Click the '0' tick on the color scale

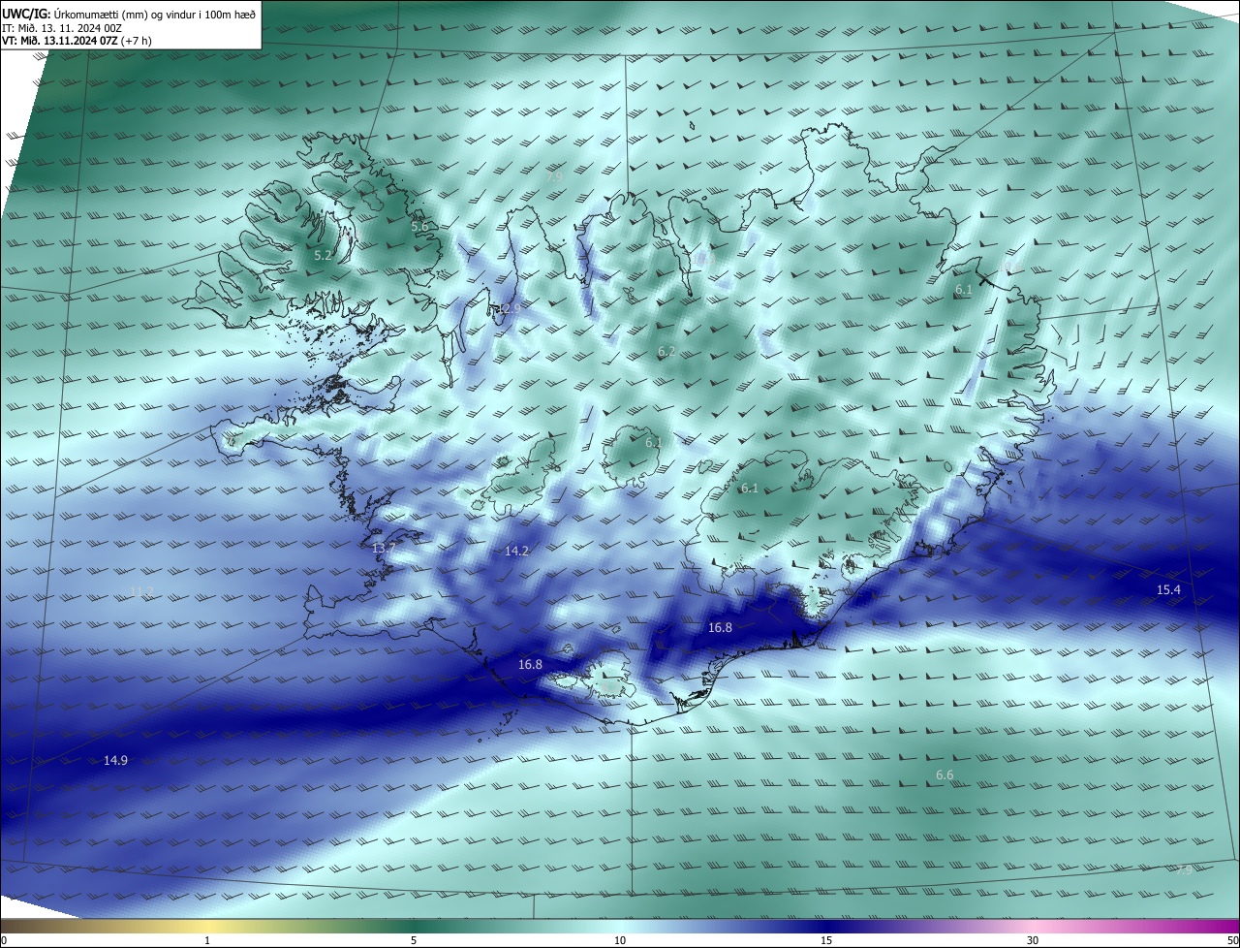coord(4,941)
